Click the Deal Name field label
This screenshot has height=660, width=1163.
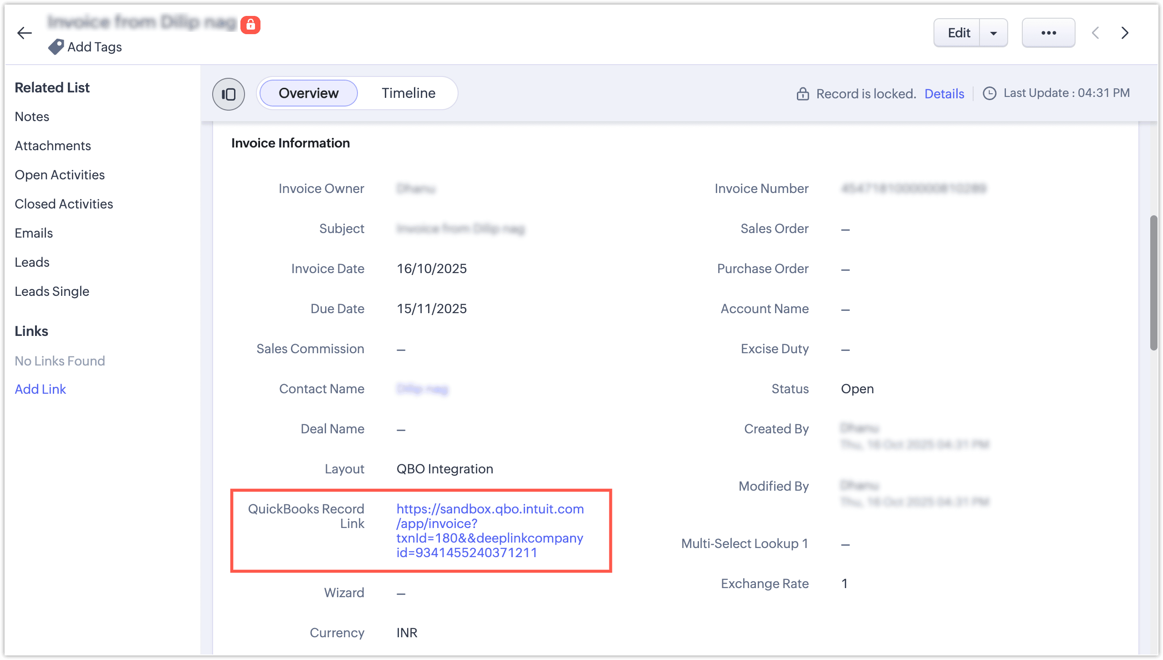click(x=333, y=429)
